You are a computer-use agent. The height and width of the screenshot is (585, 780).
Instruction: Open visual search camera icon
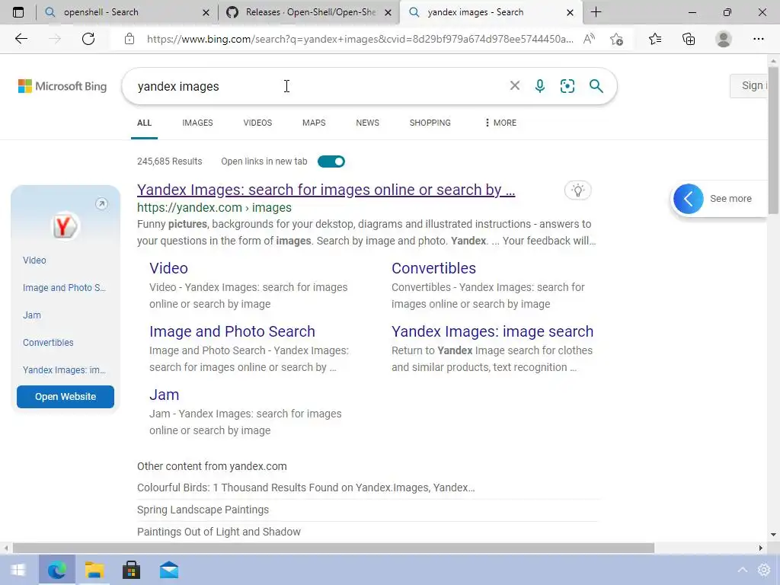click(x=567, y=86)
